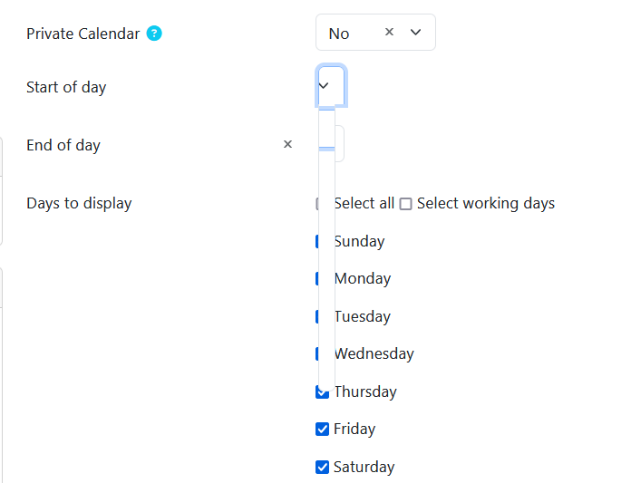Clear the Private Calendar 'No' selection
Screen dimensions: 631x483
tap(389, 32)
